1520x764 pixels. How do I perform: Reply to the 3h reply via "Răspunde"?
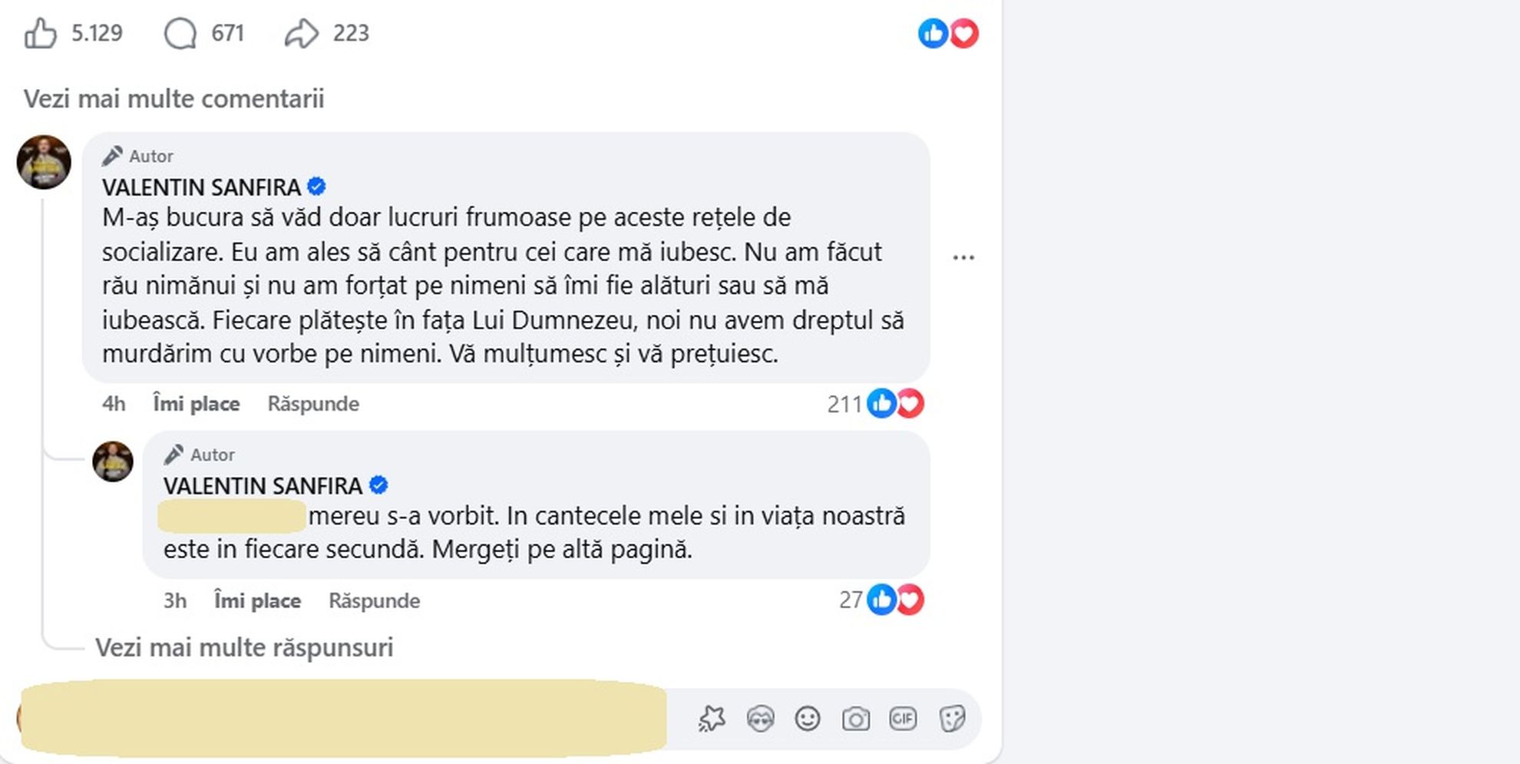(374, 600)
